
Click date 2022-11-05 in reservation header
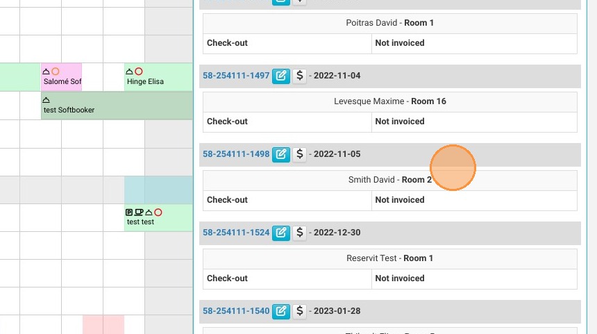(x=337, y=154)
